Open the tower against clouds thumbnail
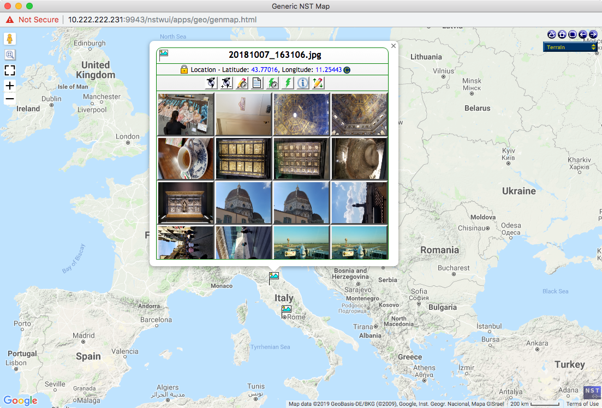 (359, 203)
